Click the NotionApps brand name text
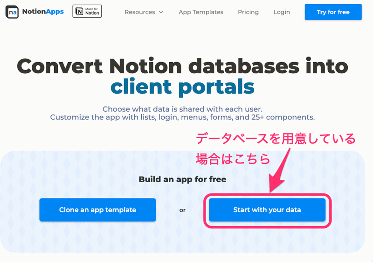 pyautogui.click(x=43, y=12)
